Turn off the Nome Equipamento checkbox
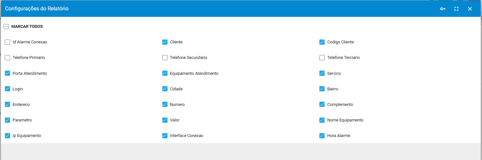Viewport: 482px width, 160px height. tap(322, 120)
